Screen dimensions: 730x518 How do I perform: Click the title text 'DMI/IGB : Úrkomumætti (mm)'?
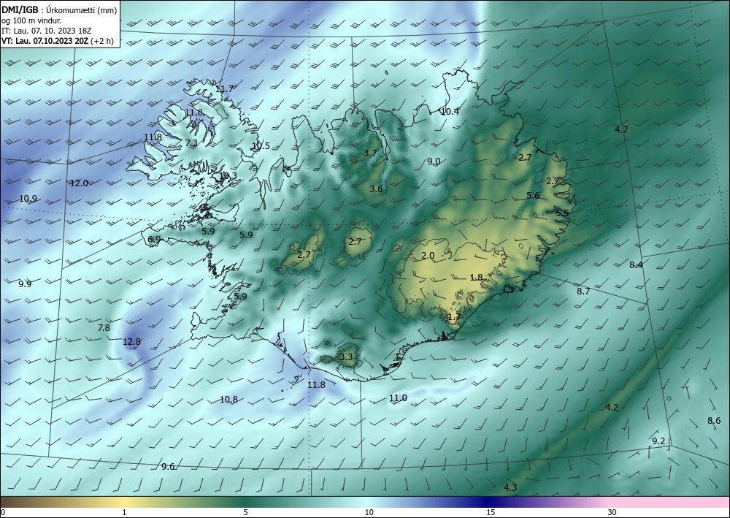pyautogui.click(x=59, y=9)
